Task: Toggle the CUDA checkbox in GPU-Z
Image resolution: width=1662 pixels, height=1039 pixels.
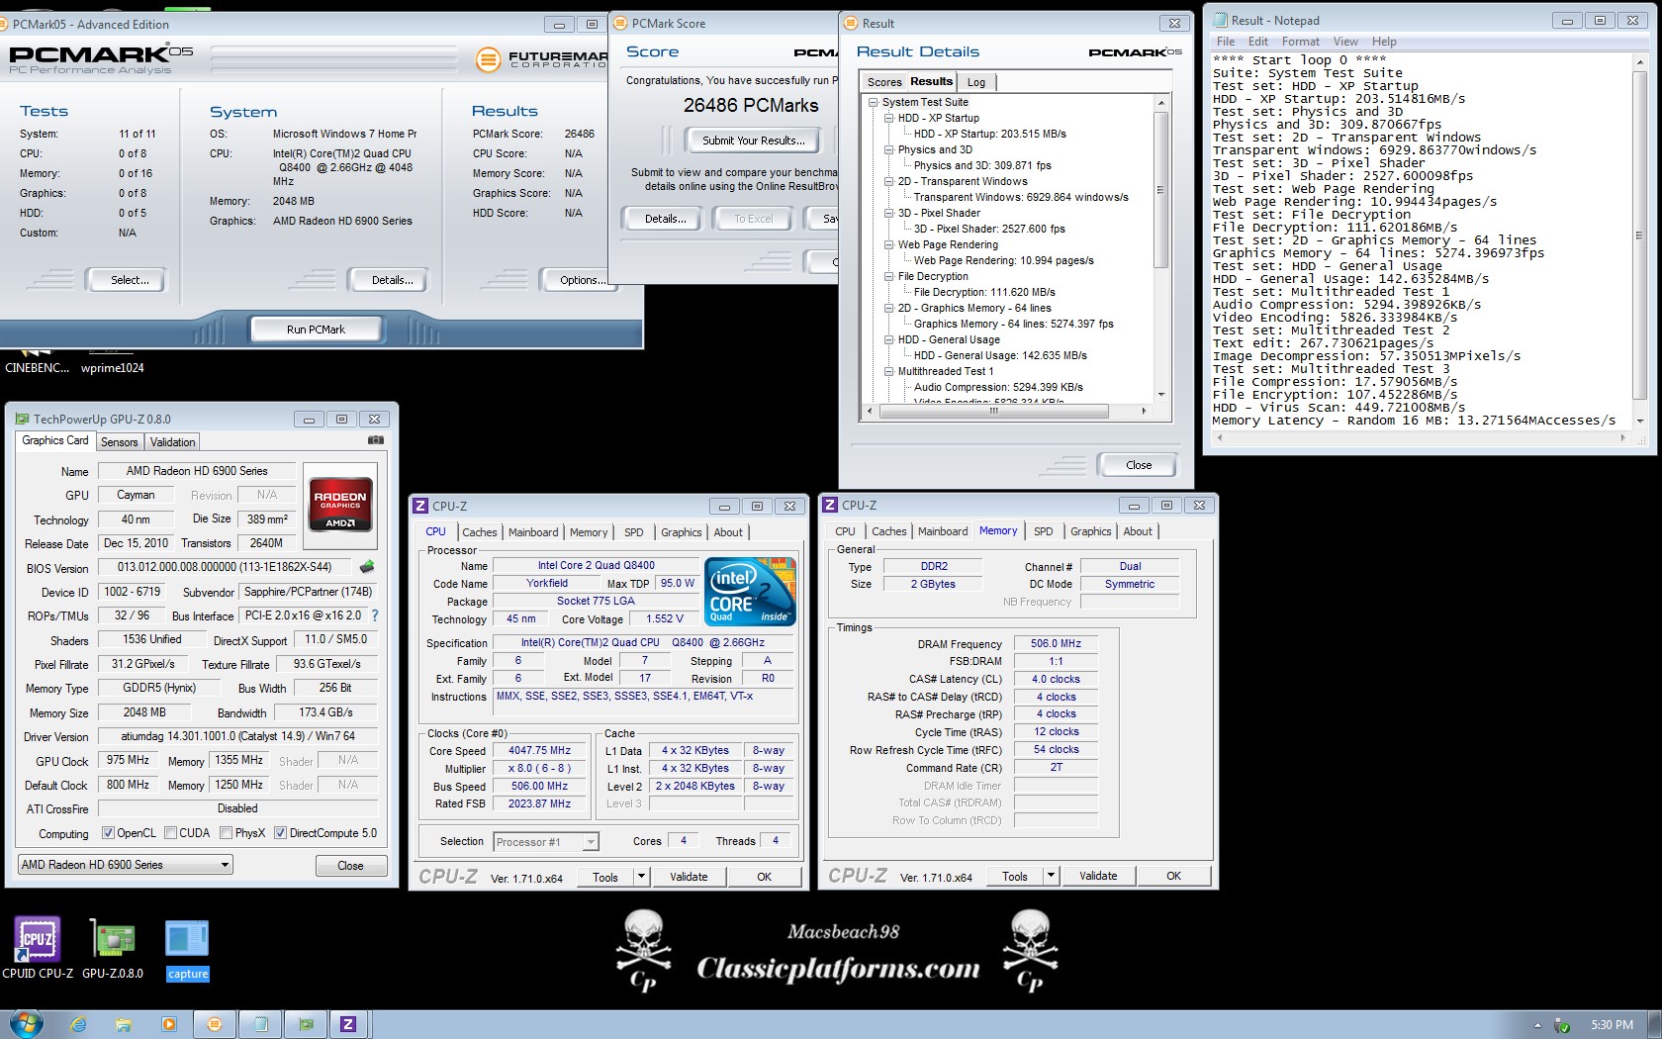Action: click(x=170, y=833)
